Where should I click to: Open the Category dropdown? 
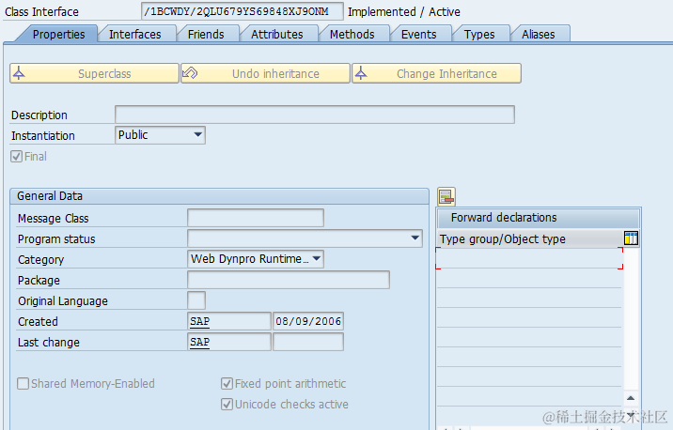tap(256, 259)
